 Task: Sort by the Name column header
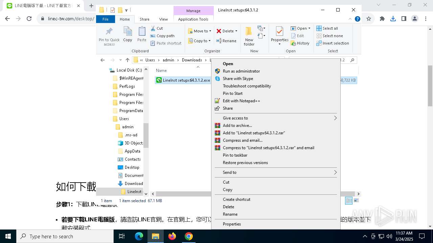(x=161, y=71)
